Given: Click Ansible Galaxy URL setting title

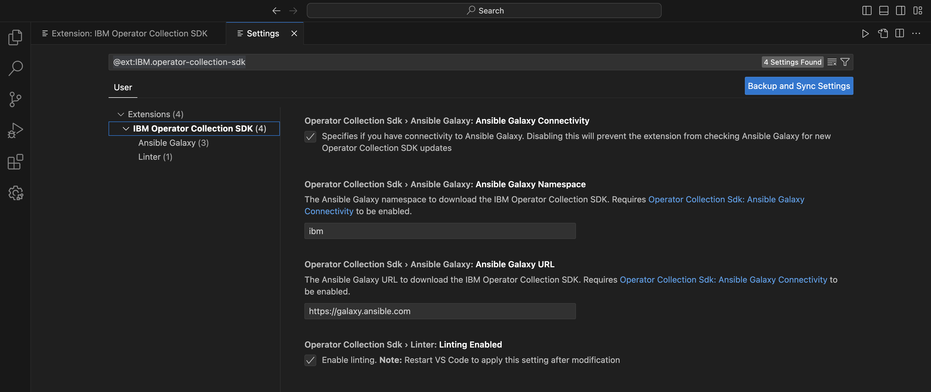Looking at the screenshot, I should click(x=429, y=265).
